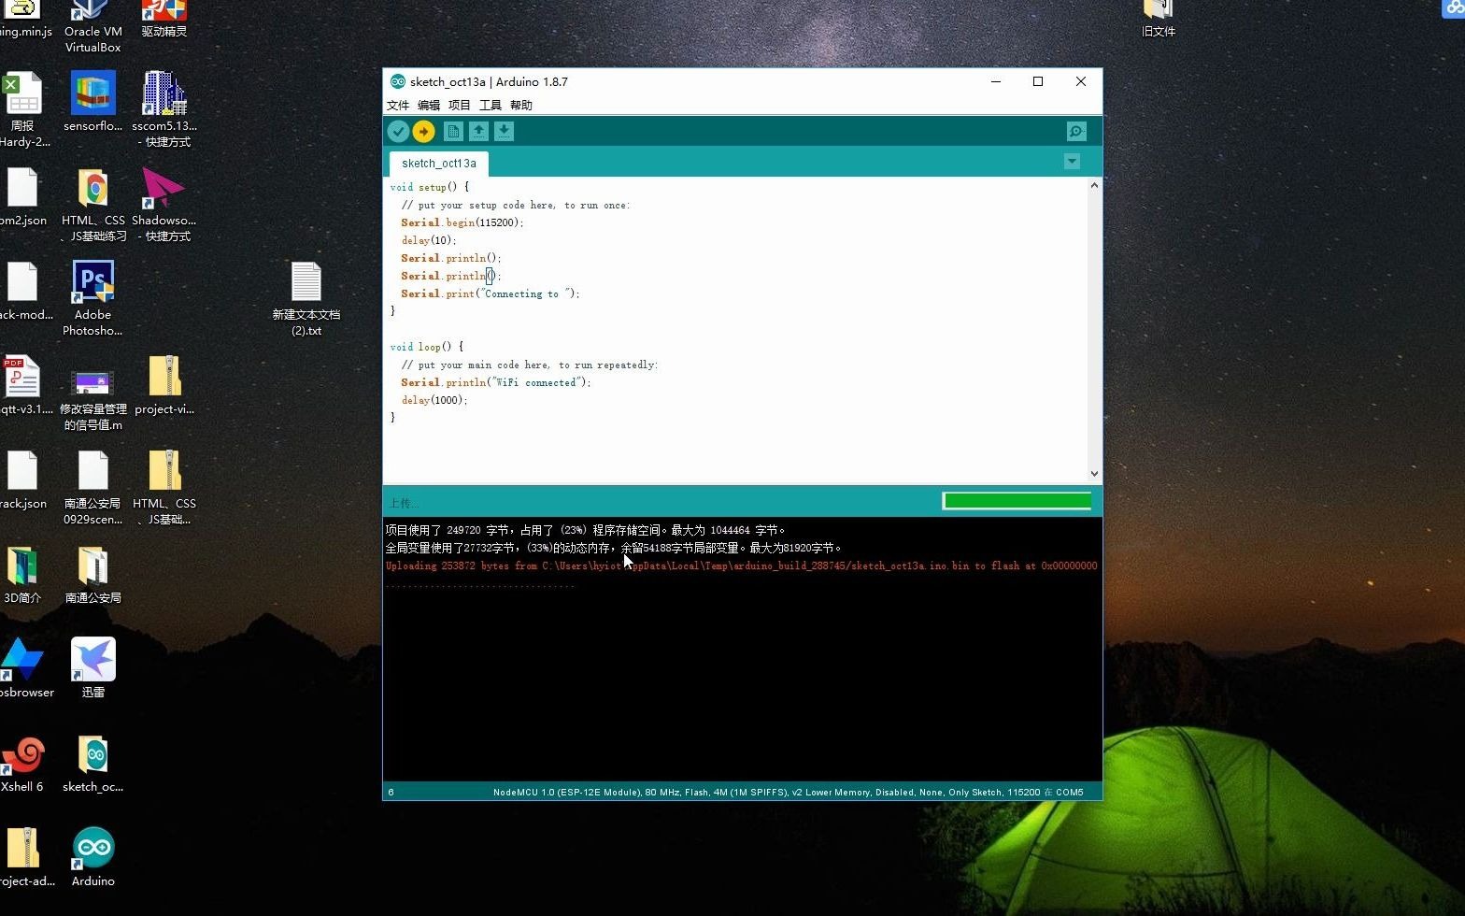Select the sensorflo... WinRAR desktop icon
Image resolution: width=1465 pixels, height=916 pixels.
[x=92, y=101]
